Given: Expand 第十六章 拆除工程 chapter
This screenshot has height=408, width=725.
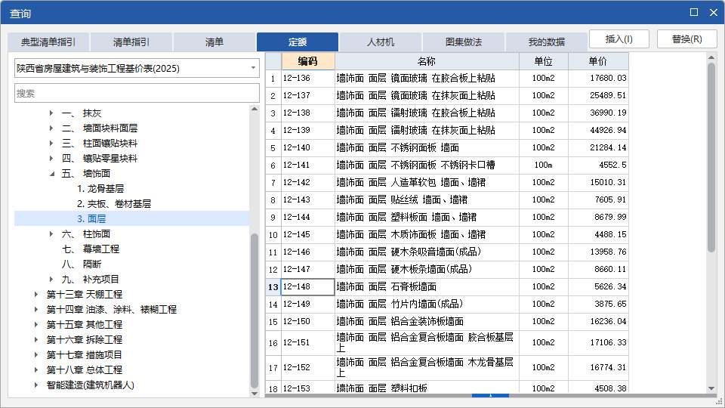Looking at the screenshot, I should tap(36, 339).
